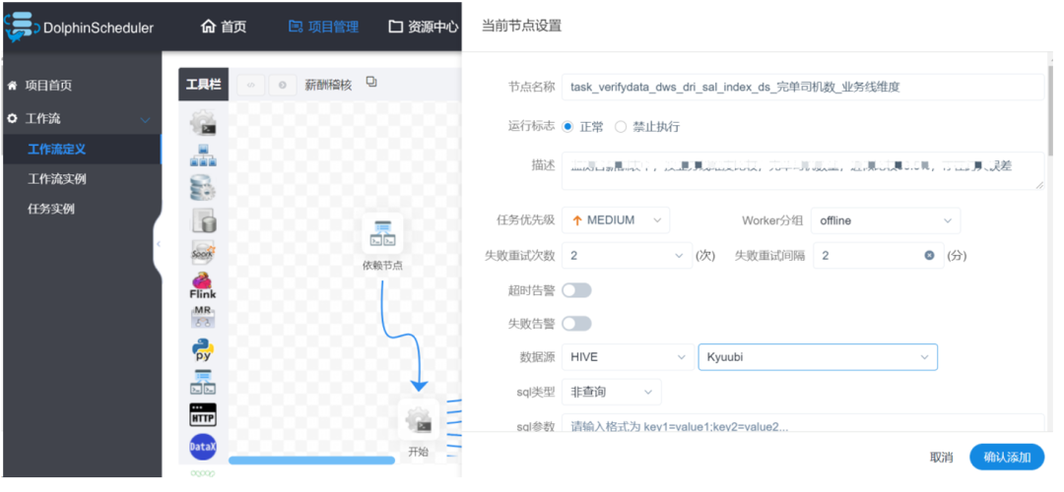Select the 正常 run flag radio

tap(568, 127)
